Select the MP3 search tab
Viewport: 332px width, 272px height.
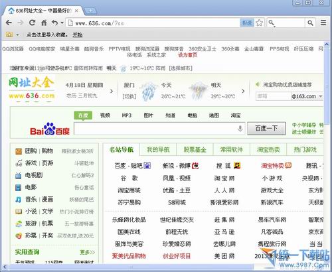click(x=127, y=115)
